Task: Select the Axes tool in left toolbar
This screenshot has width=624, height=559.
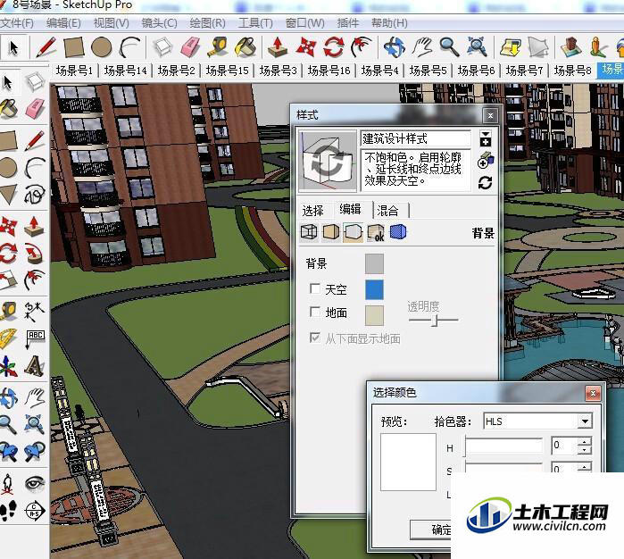Action: [8, 365]
